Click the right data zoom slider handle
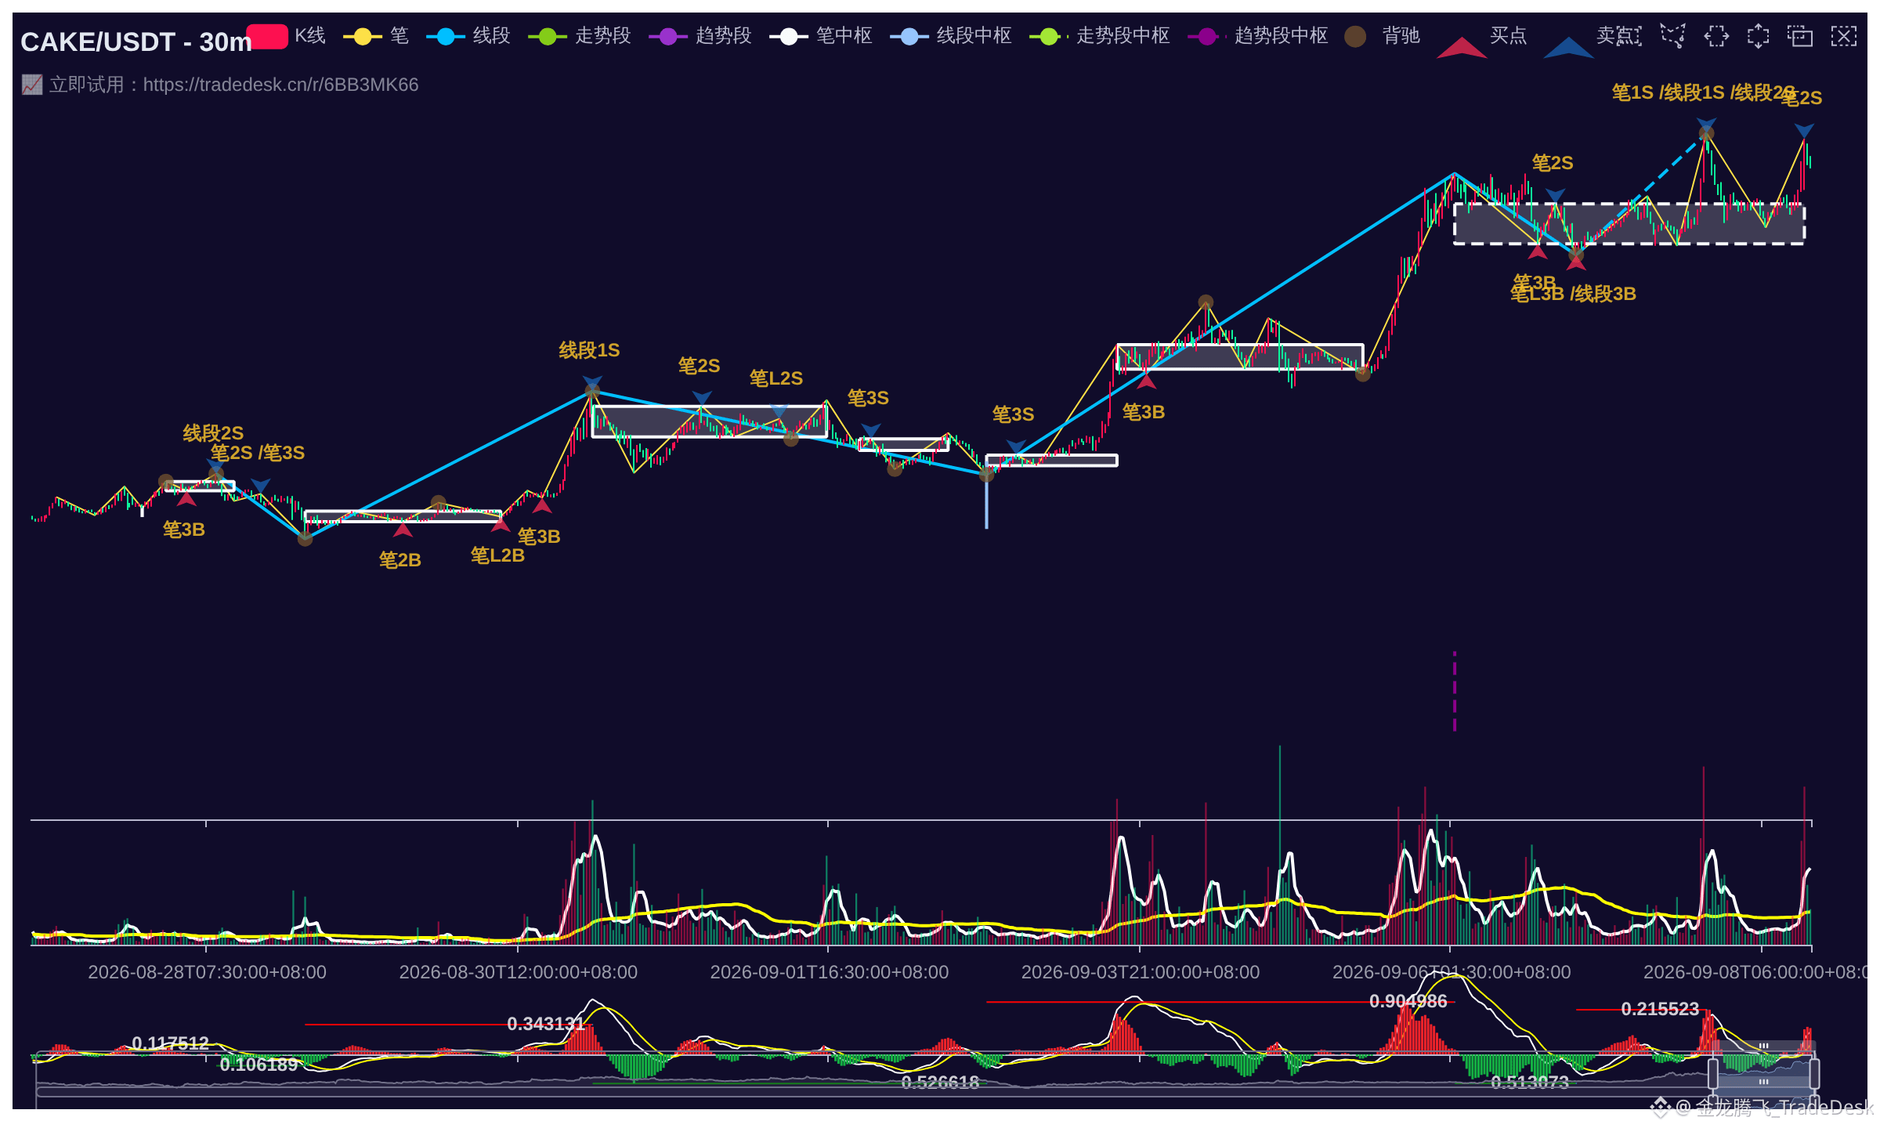Screen dimensions: 1880x1128 1814,1073
